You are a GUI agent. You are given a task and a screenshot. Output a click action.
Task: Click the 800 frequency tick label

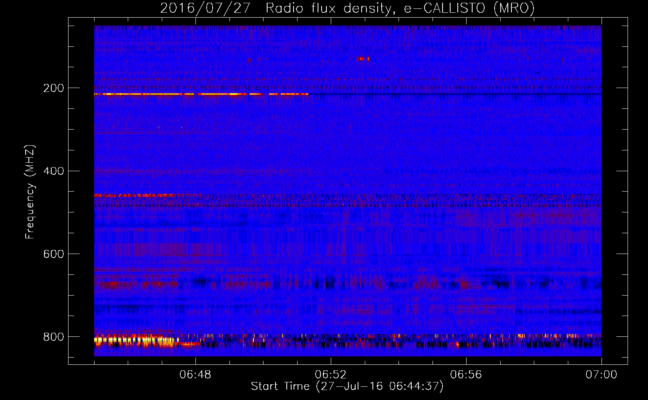[x=54, y=337]
